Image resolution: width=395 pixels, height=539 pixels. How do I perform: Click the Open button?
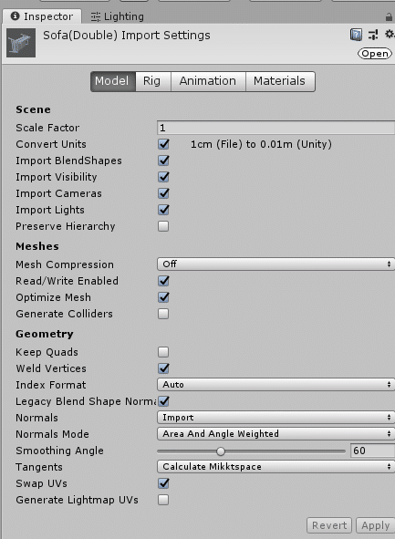point(375,54)
